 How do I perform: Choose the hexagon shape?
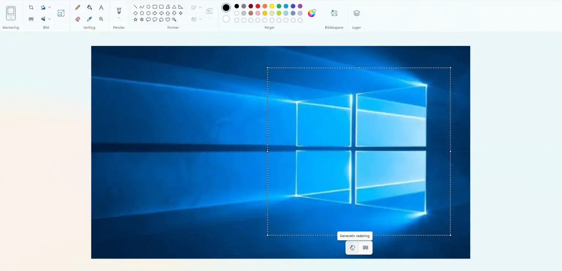pyautogui.click(x=148, y=13)
